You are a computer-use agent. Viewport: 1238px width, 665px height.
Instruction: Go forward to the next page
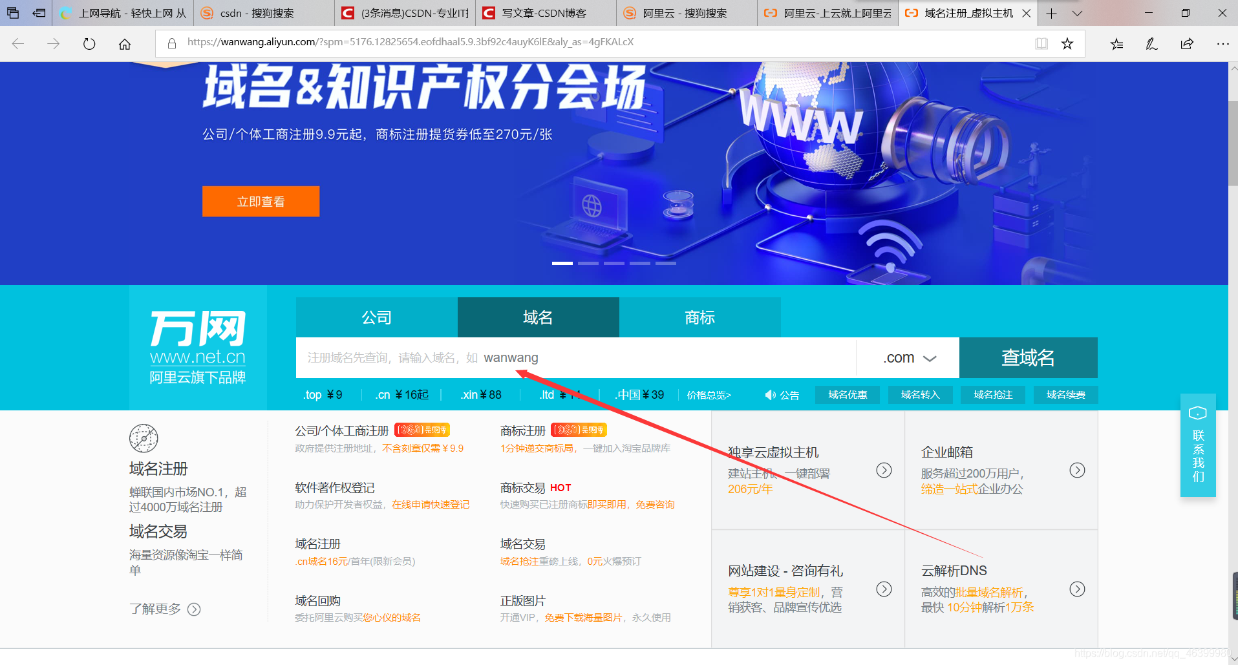click(x=54, y=43)
